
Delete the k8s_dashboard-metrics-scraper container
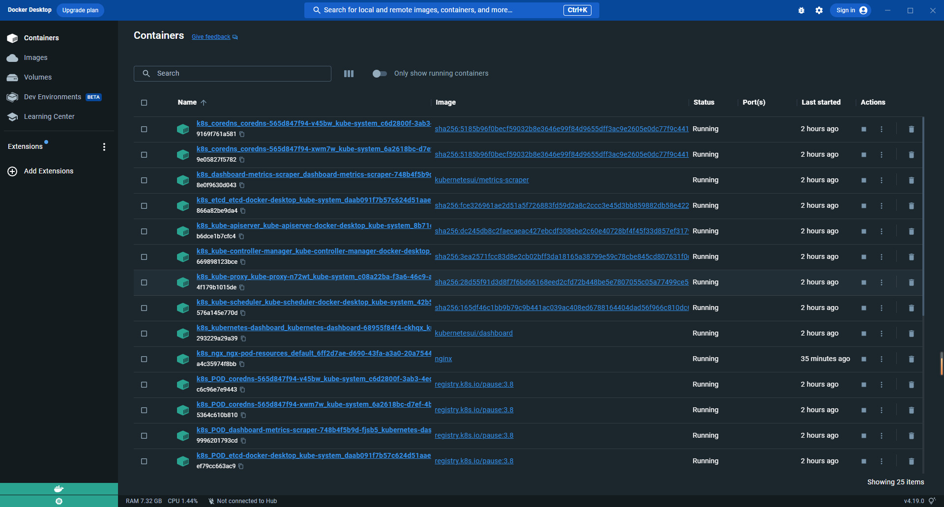tap(911, 180)
